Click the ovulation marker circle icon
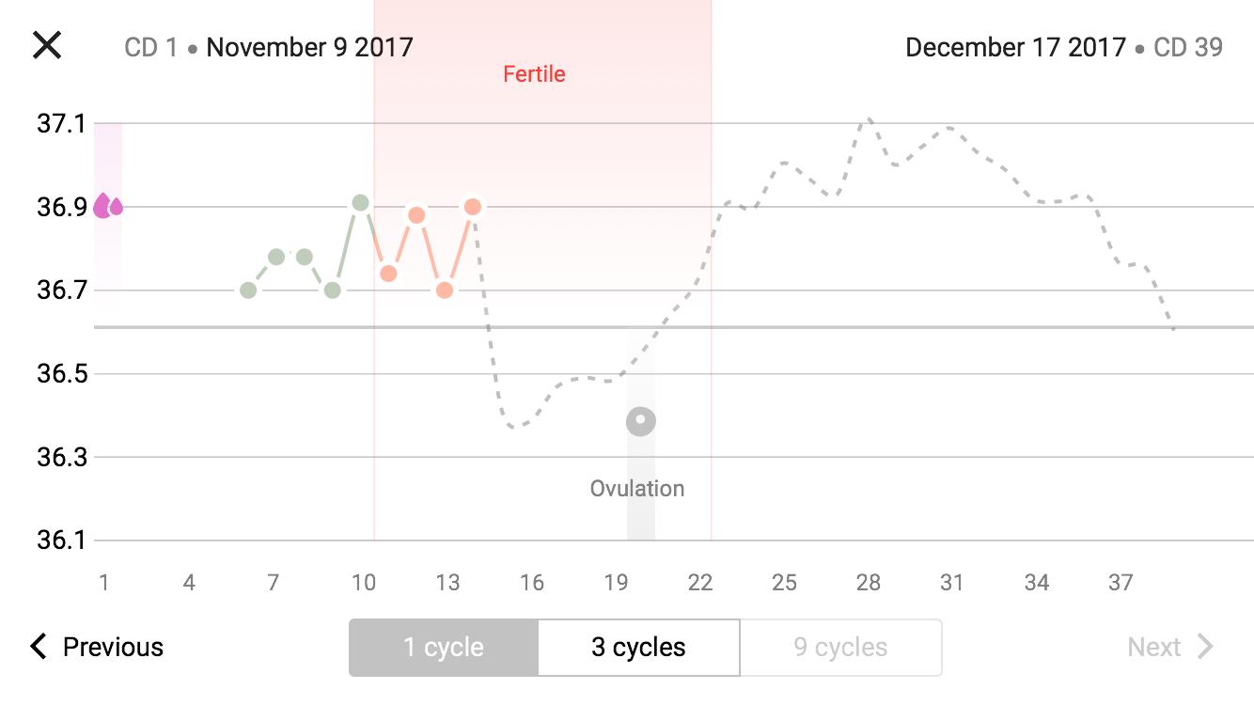Viewport: 1254px width, 705px height. click(641, 420)
